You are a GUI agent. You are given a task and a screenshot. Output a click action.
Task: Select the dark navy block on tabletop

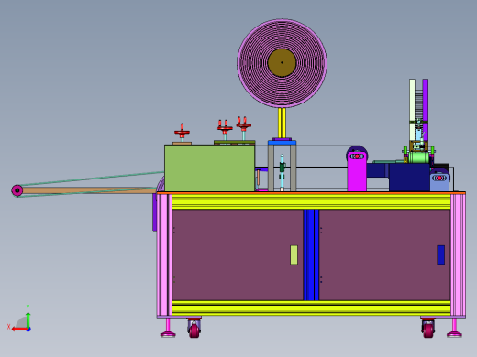pos(409,178)
